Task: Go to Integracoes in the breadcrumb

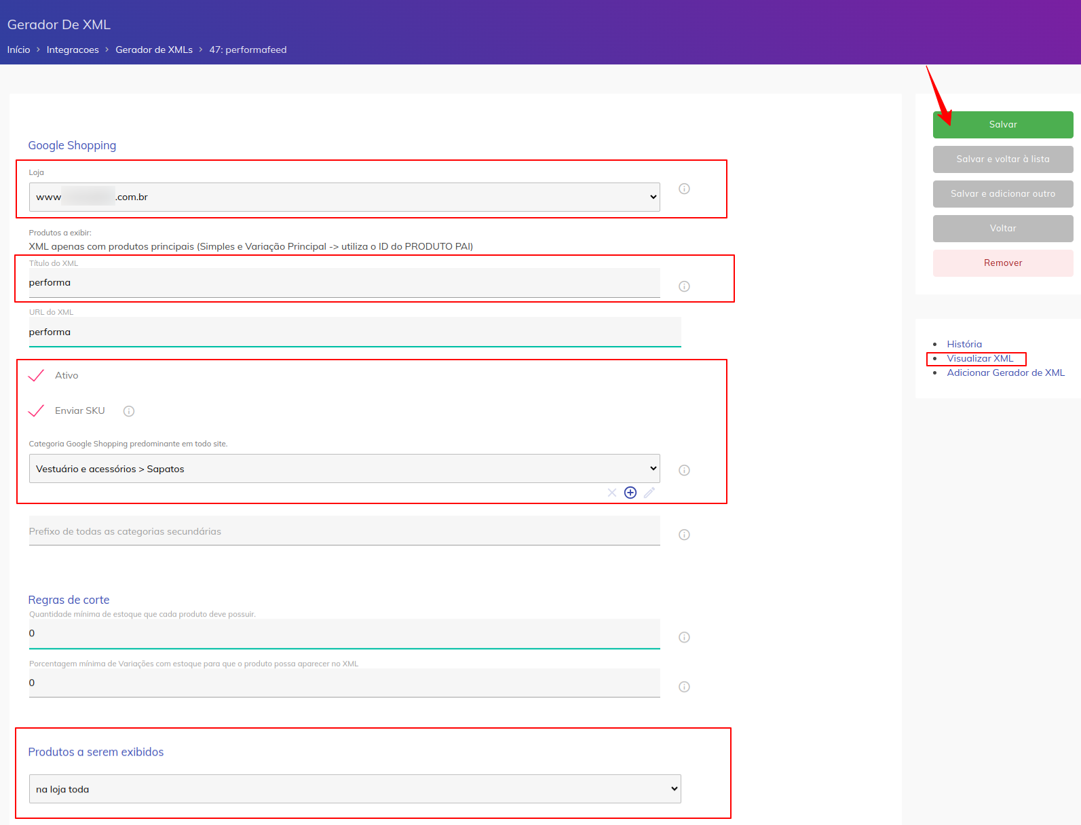Action: coord(73,50)
